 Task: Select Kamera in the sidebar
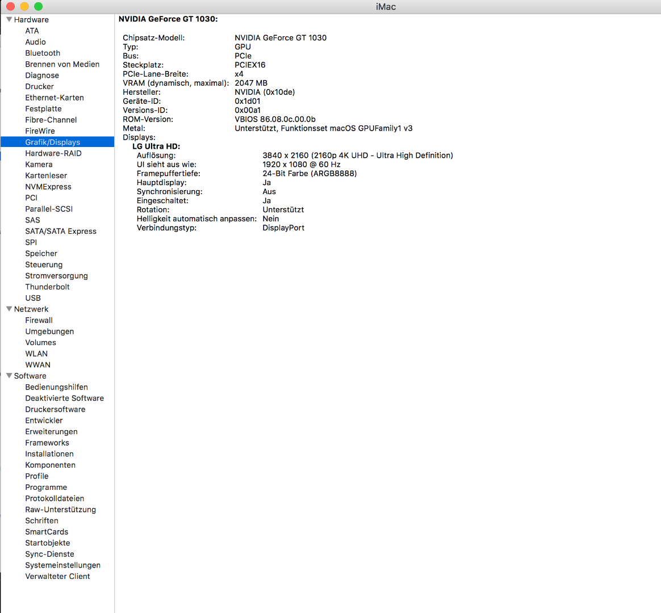pyautogui.click(x=39, y=164)
